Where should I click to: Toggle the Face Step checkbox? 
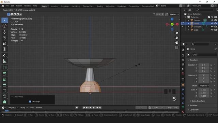coord(30,101)
